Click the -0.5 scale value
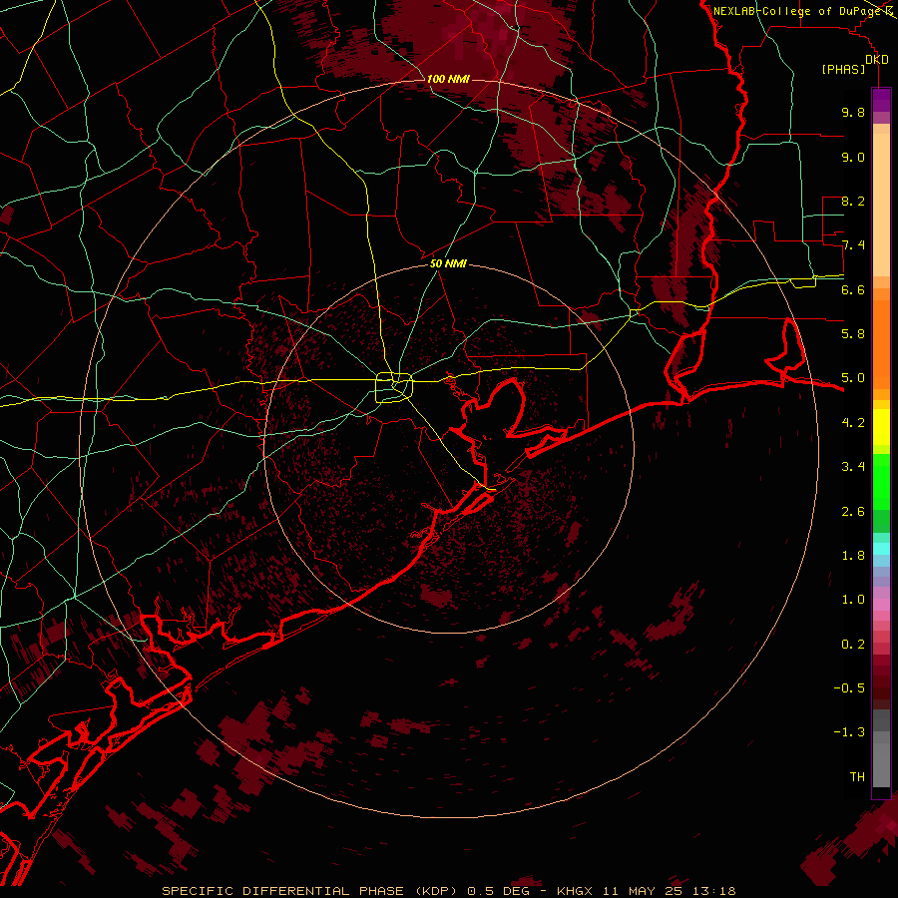Image resolution: width=898 pixels, height=898 pixels. [849, 688]
